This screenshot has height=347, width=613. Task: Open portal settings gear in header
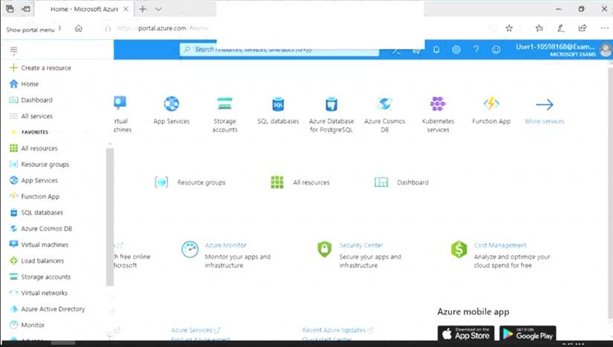point(456,50)
